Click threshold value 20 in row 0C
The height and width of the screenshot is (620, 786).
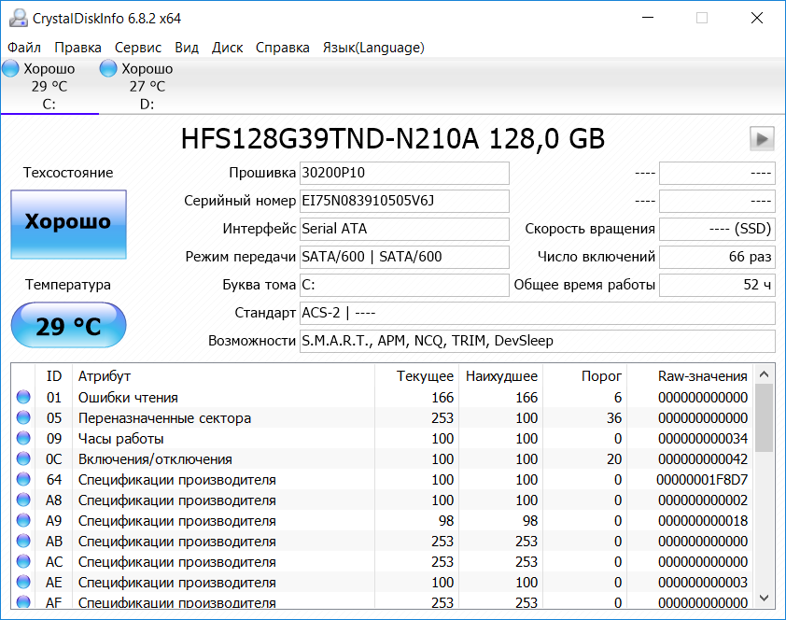(x=614, y=459)
